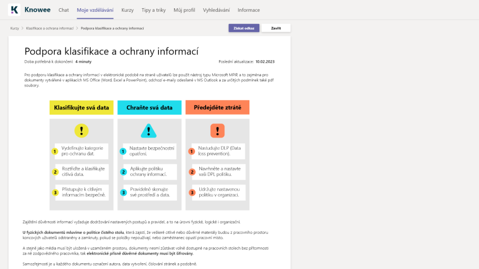Open the Kurzy tab
This screenshot has height=269, width=479.
tap(127, 11)
